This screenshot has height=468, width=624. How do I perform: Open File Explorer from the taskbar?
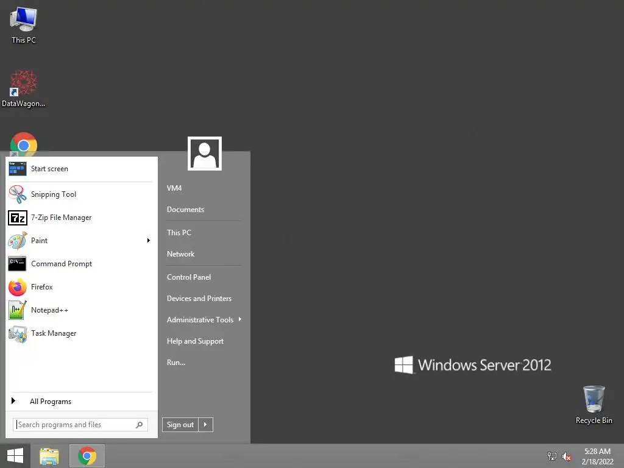tap(49, 456)
